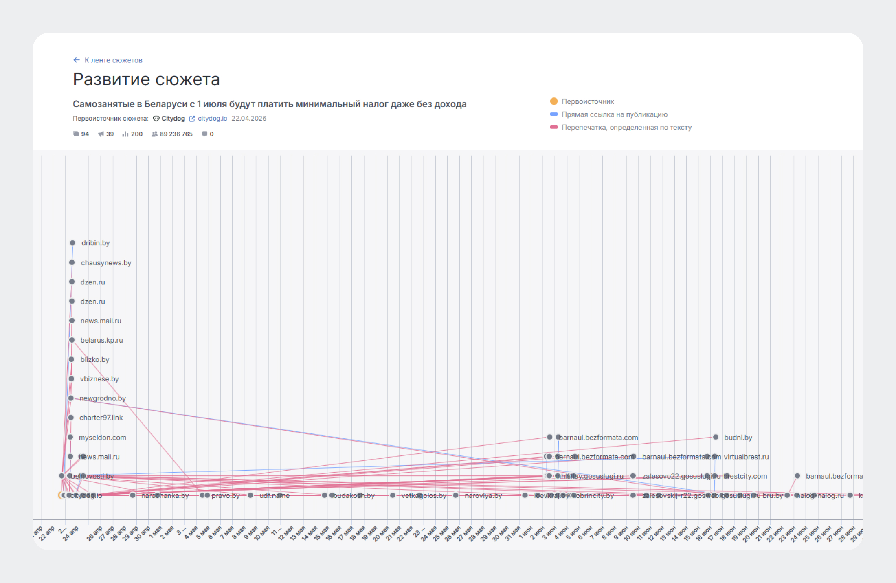
Task: Click the megaphone icon beside 39
Action: pyautogui.click(x=101, y=134)
